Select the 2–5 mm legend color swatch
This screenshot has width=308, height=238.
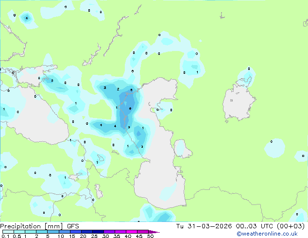(42, 232)
